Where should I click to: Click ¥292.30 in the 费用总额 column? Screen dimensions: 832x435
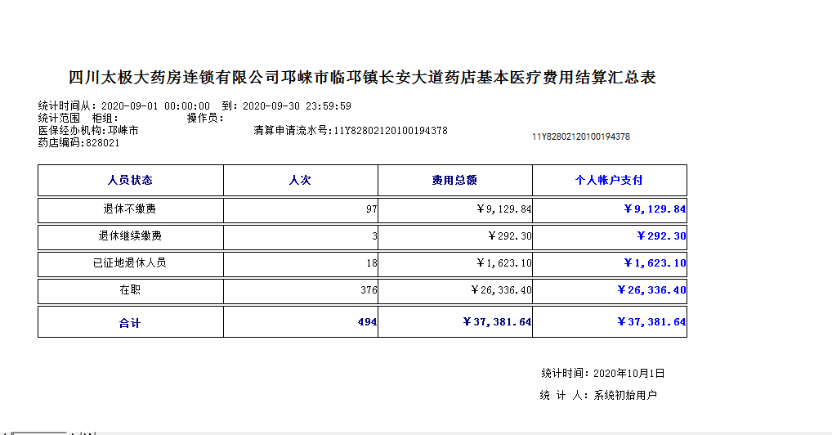click(510, 236)
